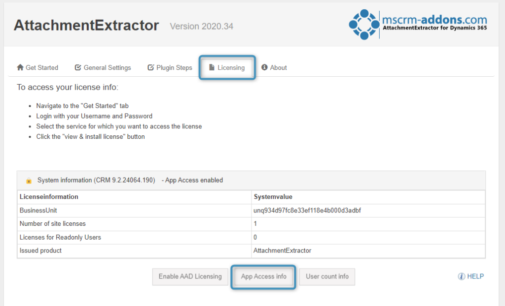505x306 pixels.
Task: Open the General Settings tab
Action: click(x=107, y=67)
